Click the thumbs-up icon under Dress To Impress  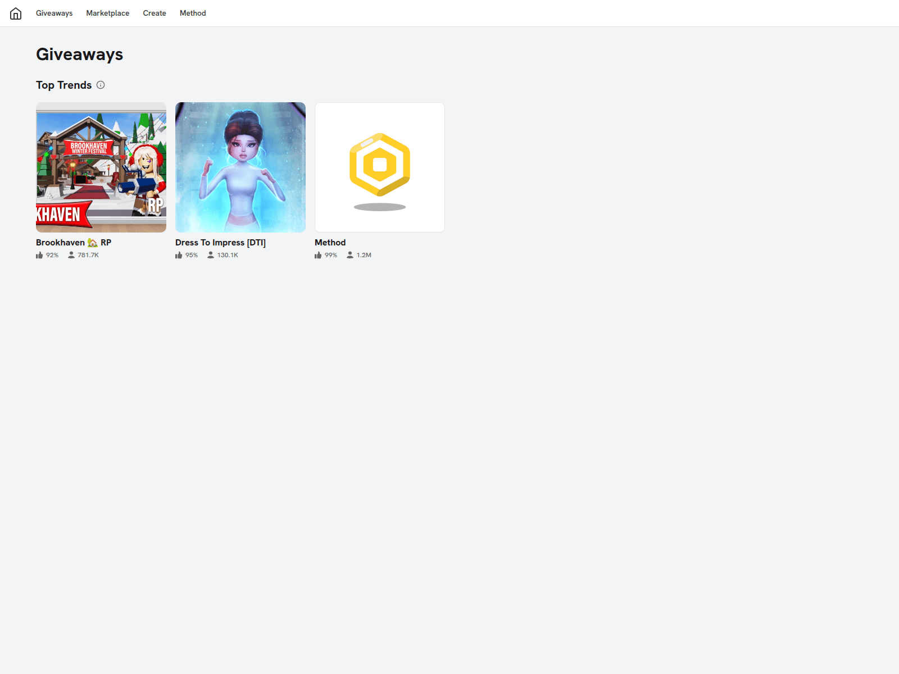point(178,254)
